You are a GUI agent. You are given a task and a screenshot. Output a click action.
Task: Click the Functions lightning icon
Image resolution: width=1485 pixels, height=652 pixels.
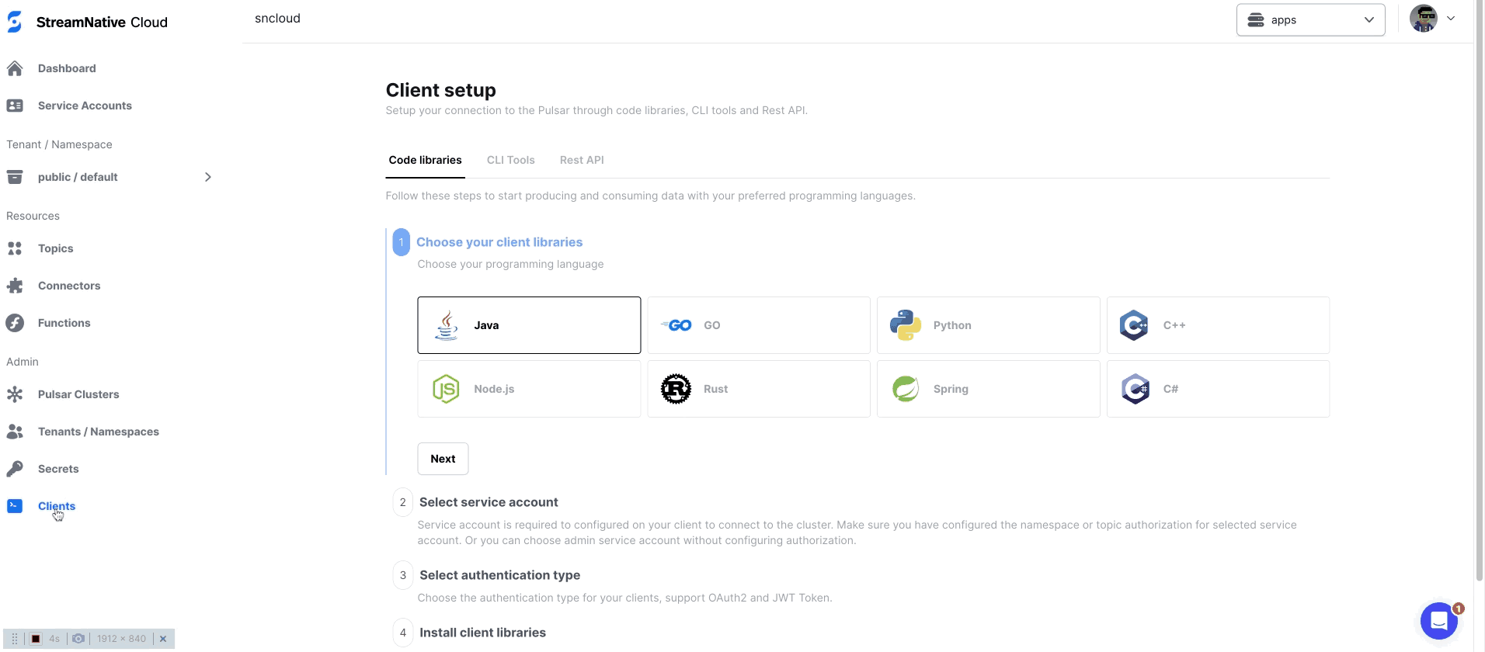(x=15, y=323)
